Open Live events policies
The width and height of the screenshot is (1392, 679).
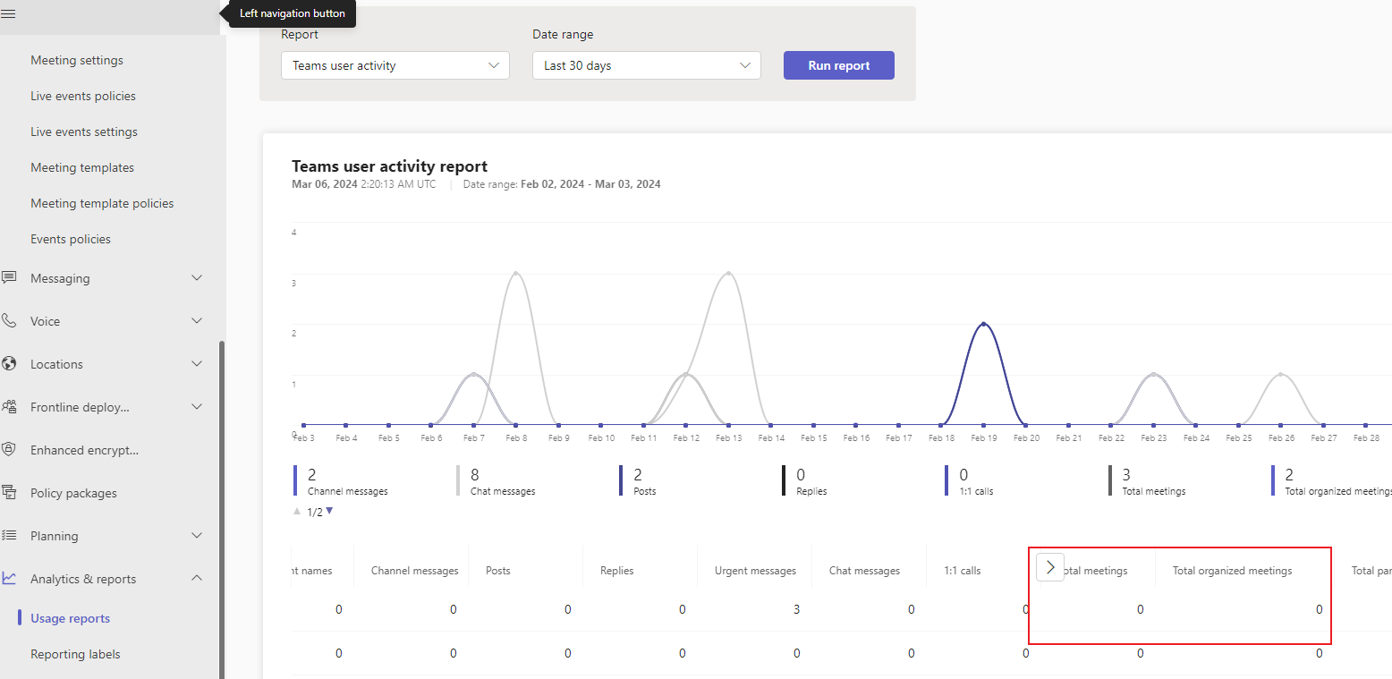[x=83, y=96]
